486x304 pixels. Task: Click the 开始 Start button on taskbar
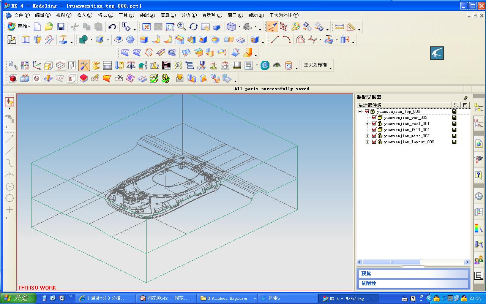click(x=17, y=298)
